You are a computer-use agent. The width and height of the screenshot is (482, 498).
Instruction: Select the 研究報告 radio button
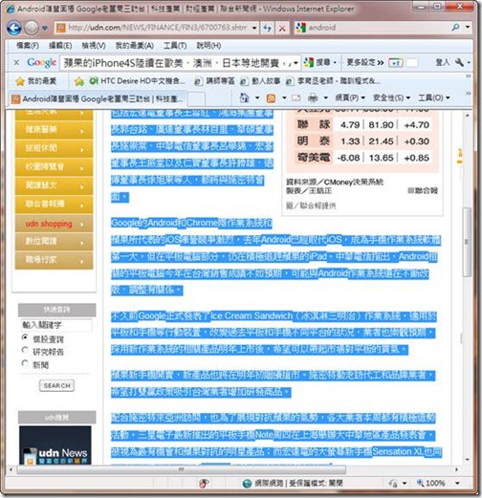(25, 350)
